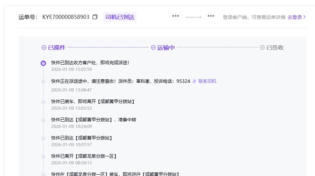Viewport: 315px width, 176px height.
Task: Select the 运输中 progress step label
Action: (x=166, y=48)
